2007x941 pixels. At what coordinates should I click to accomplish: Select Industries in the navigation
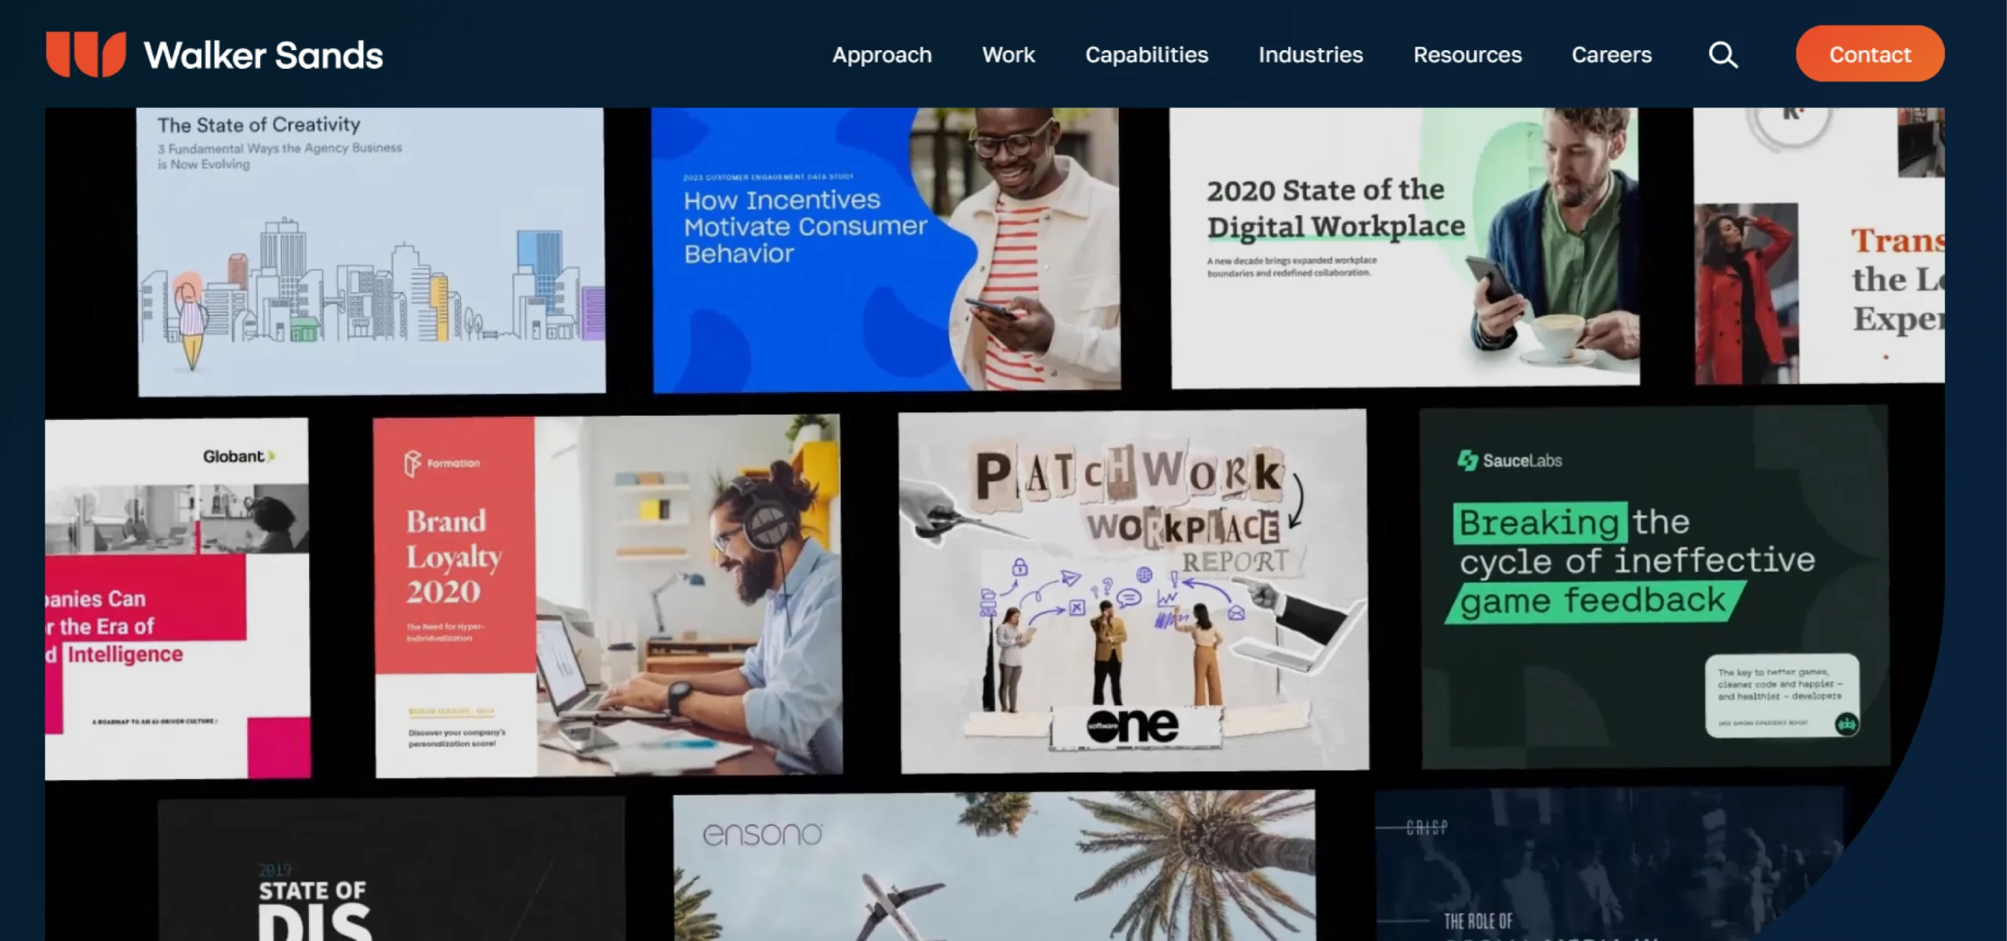1310,55
